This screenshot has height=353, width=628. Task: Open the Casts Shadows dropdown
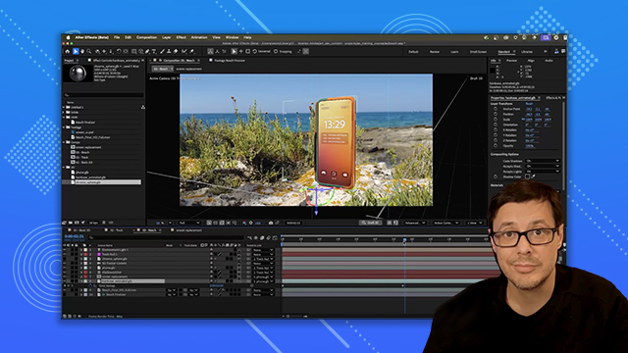543,161
